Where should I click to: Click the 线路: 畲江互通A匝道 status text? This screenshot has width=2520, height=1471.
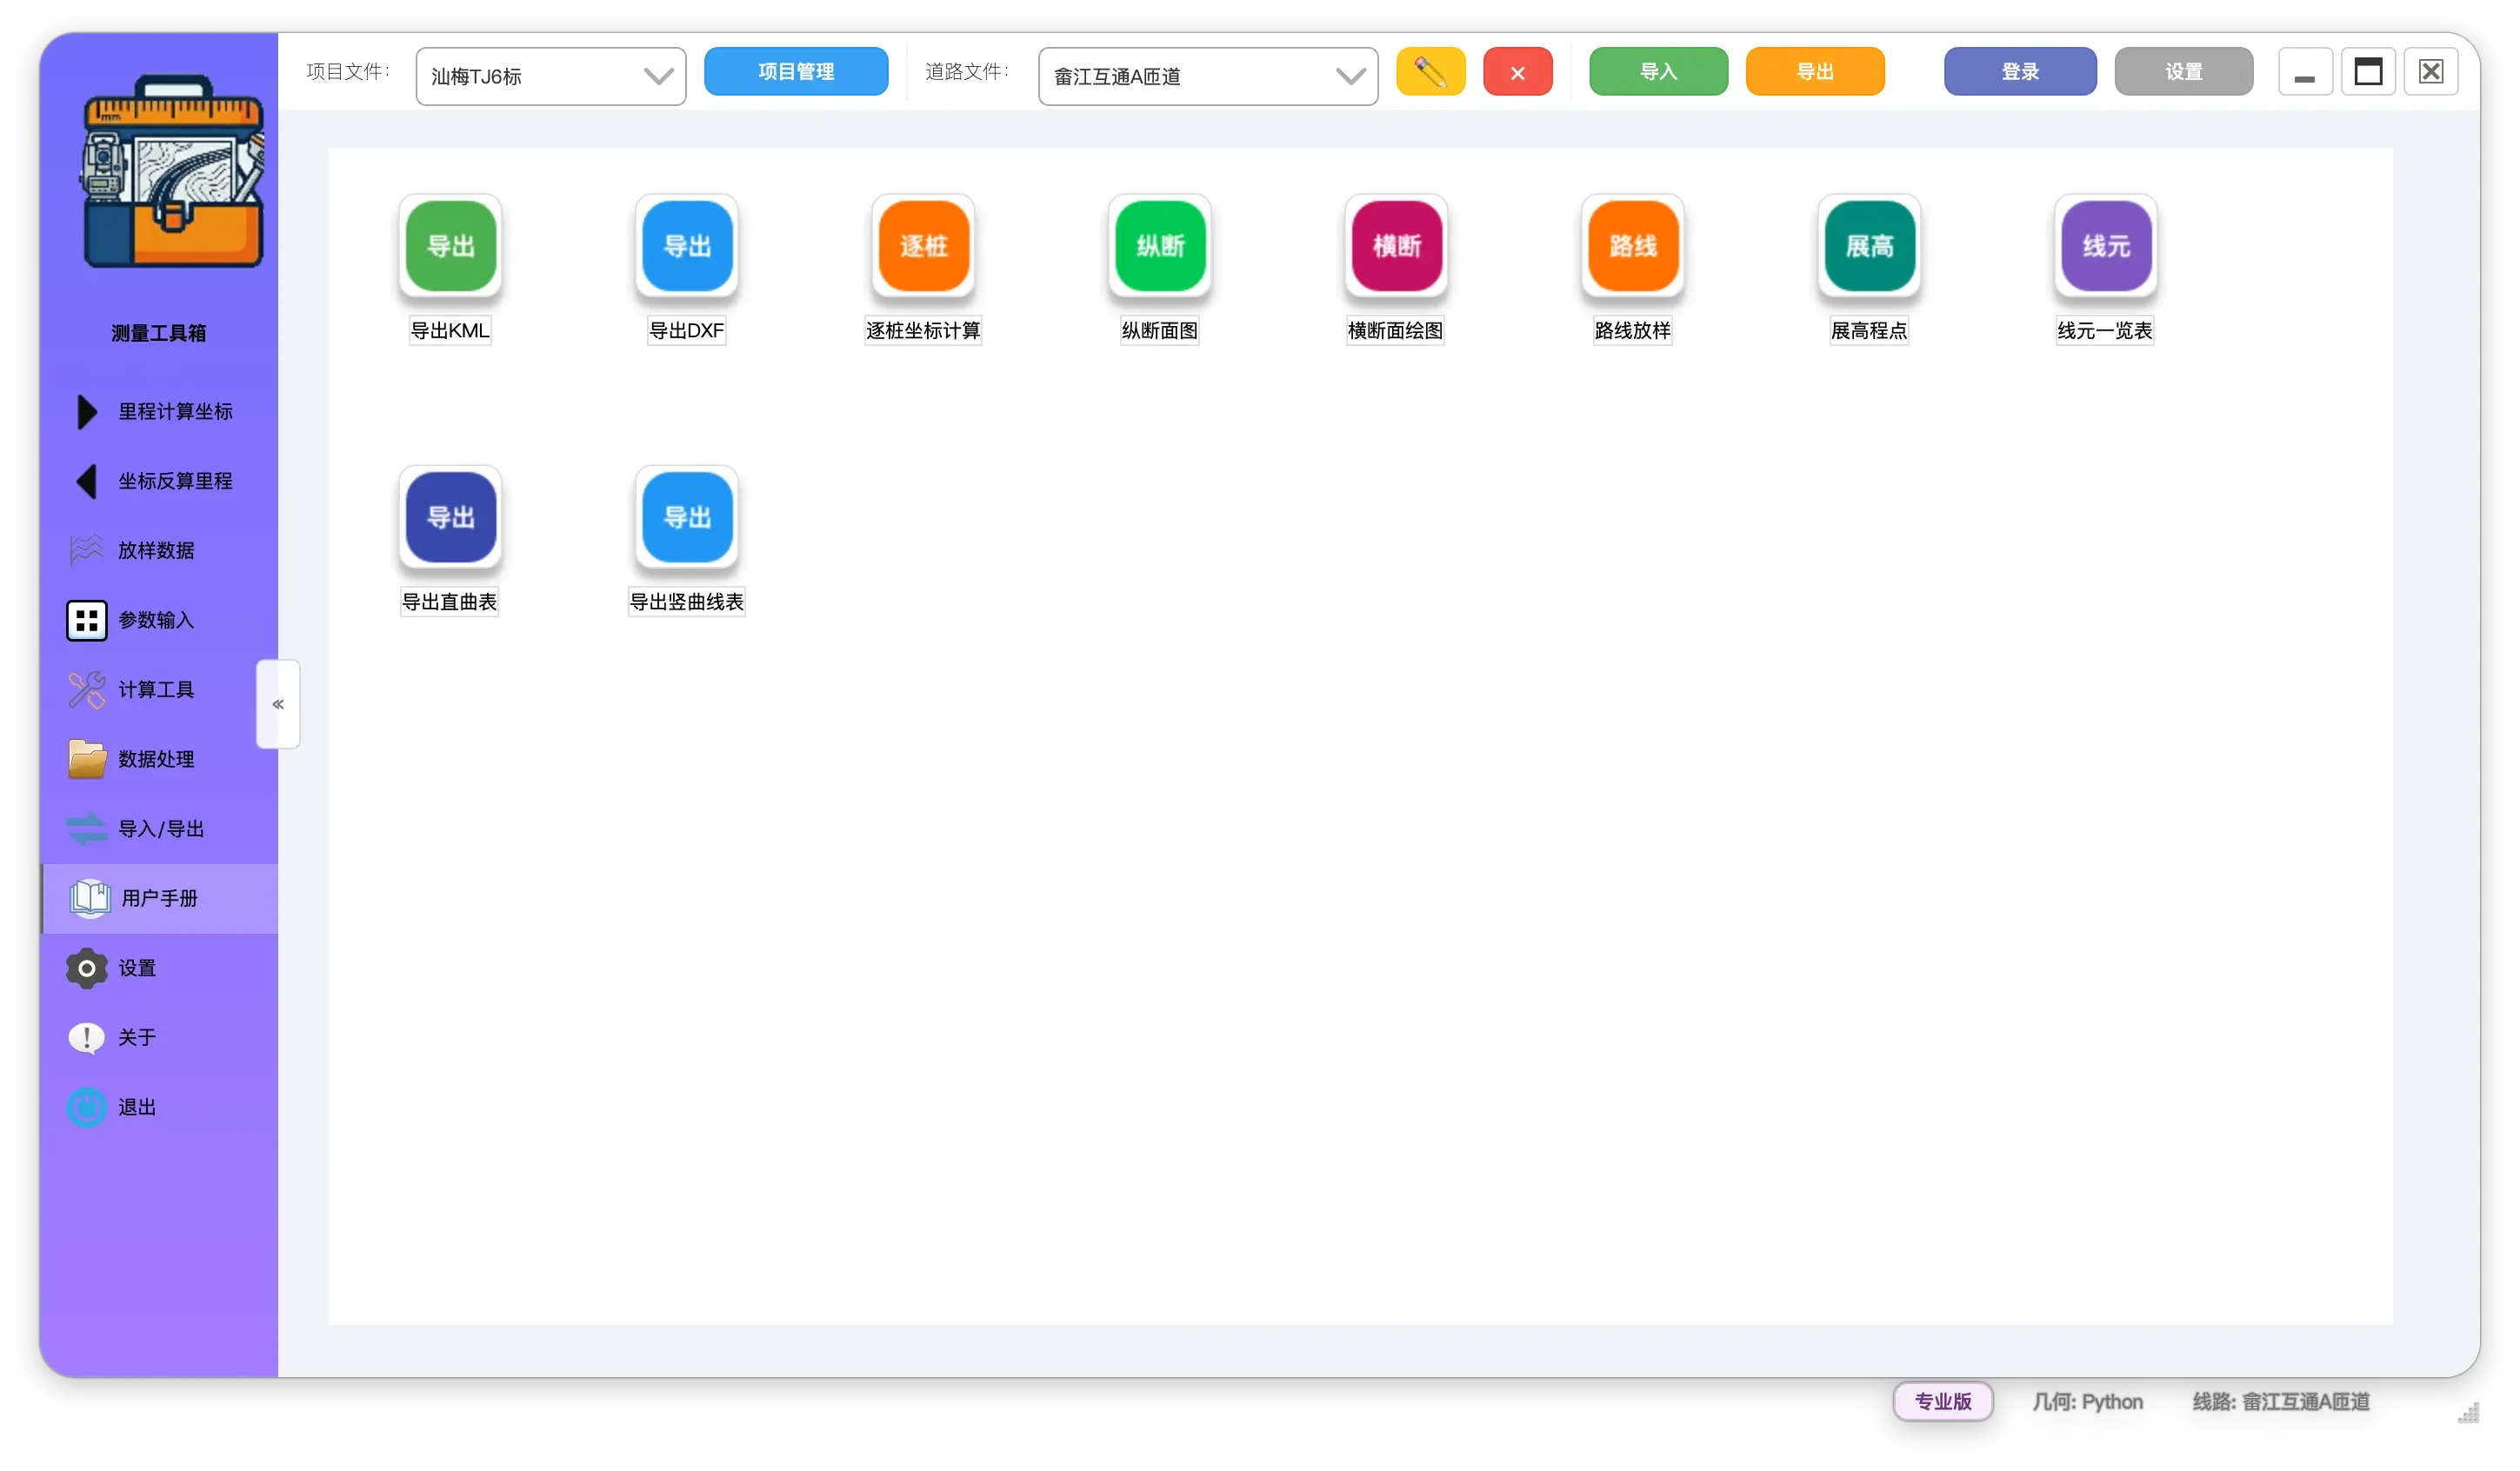coord(2281,1402)
